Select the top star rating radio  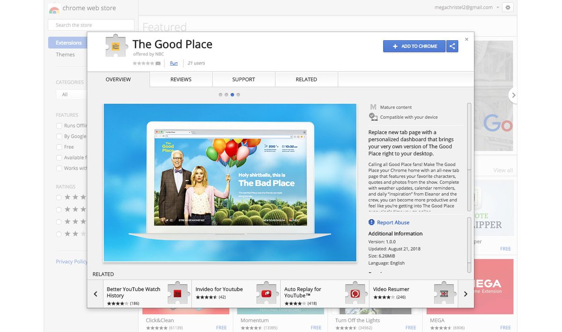click(59, 197)
